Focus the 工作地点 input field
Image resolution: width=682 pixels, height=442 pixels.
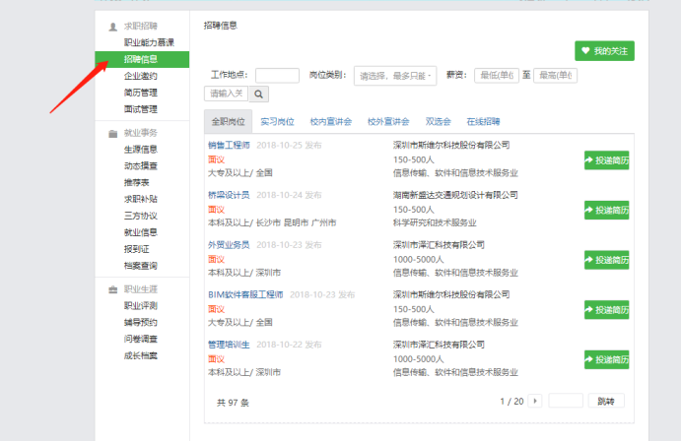277,75
